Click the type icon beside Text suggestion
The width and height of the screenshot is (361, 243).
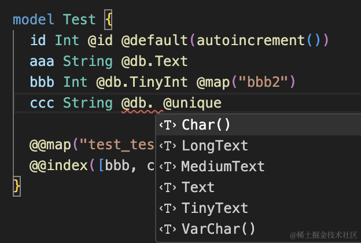point(168,187)
